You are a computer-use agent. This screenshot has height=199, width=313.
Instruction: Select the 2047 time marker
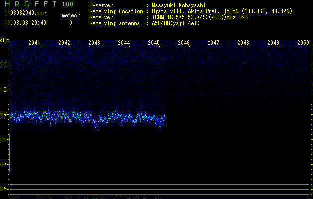point(213,43)
